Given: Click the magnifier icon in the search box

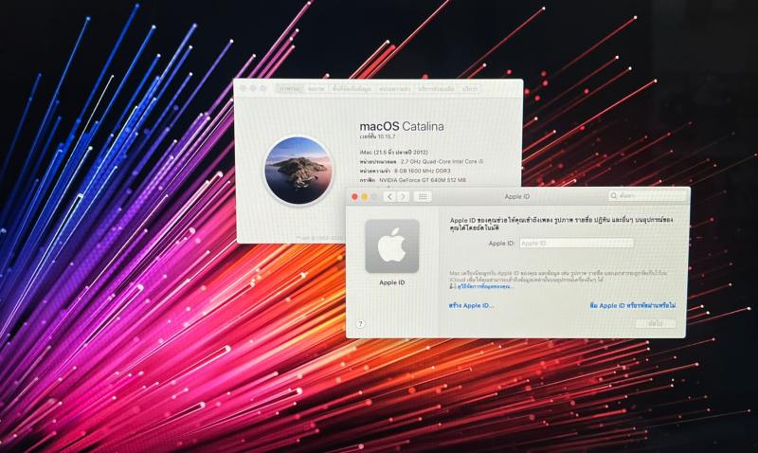Looking at the screenshot, I should 614,196.
